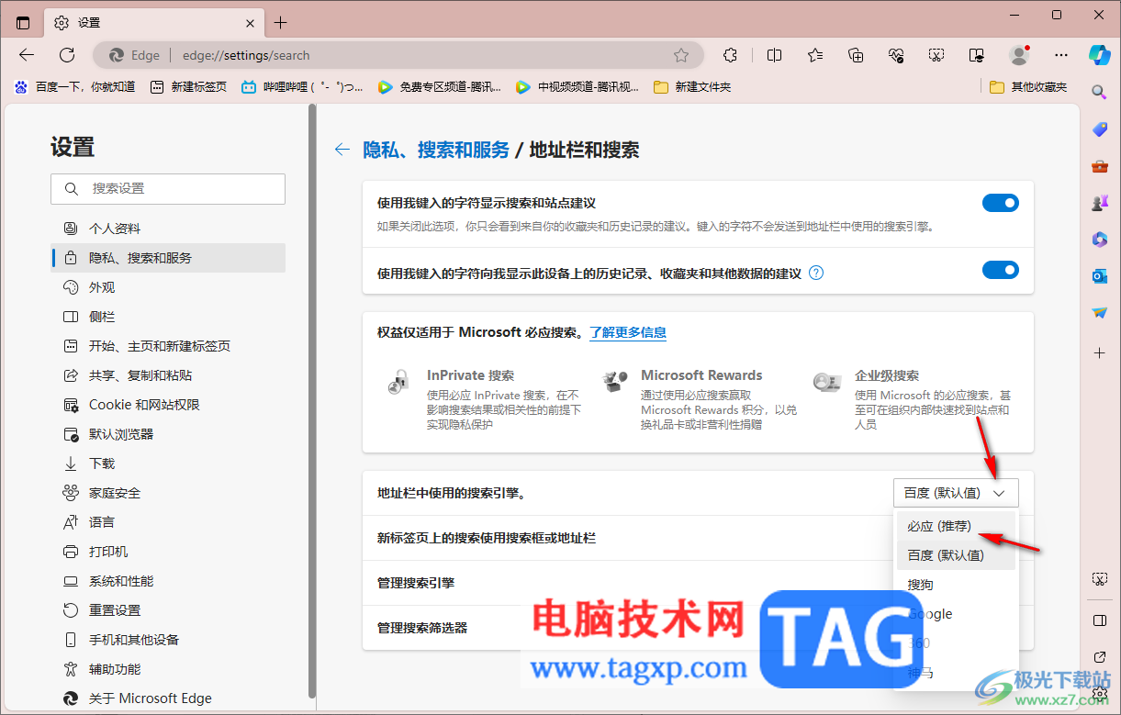Image resolution: width=1121 pixels, height=715 pixels.
Task: Open 其他收藏夹 folder
Action: click(1028, 87)
